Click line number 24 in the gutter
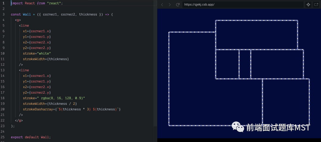This screenshot has width=321, height=142. point(3,132)
